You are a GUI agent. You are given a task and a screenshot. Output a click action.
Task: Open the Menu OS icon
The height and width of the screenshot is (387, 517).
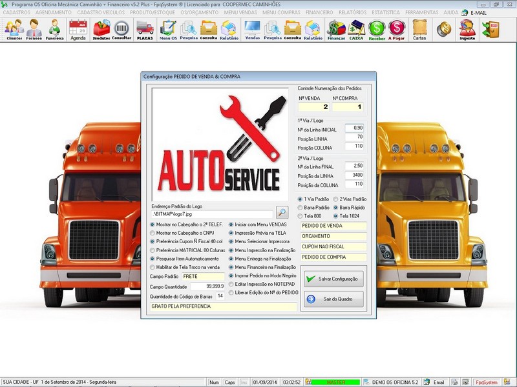click(168, 30)
